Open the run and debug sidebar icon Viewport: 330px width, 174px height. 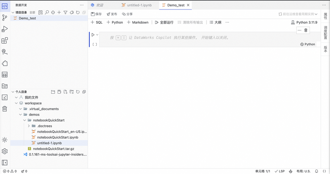pyautogui.click(x=5, y=29)
